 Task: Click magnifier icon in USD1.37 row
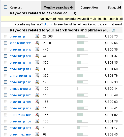point(37,56)
